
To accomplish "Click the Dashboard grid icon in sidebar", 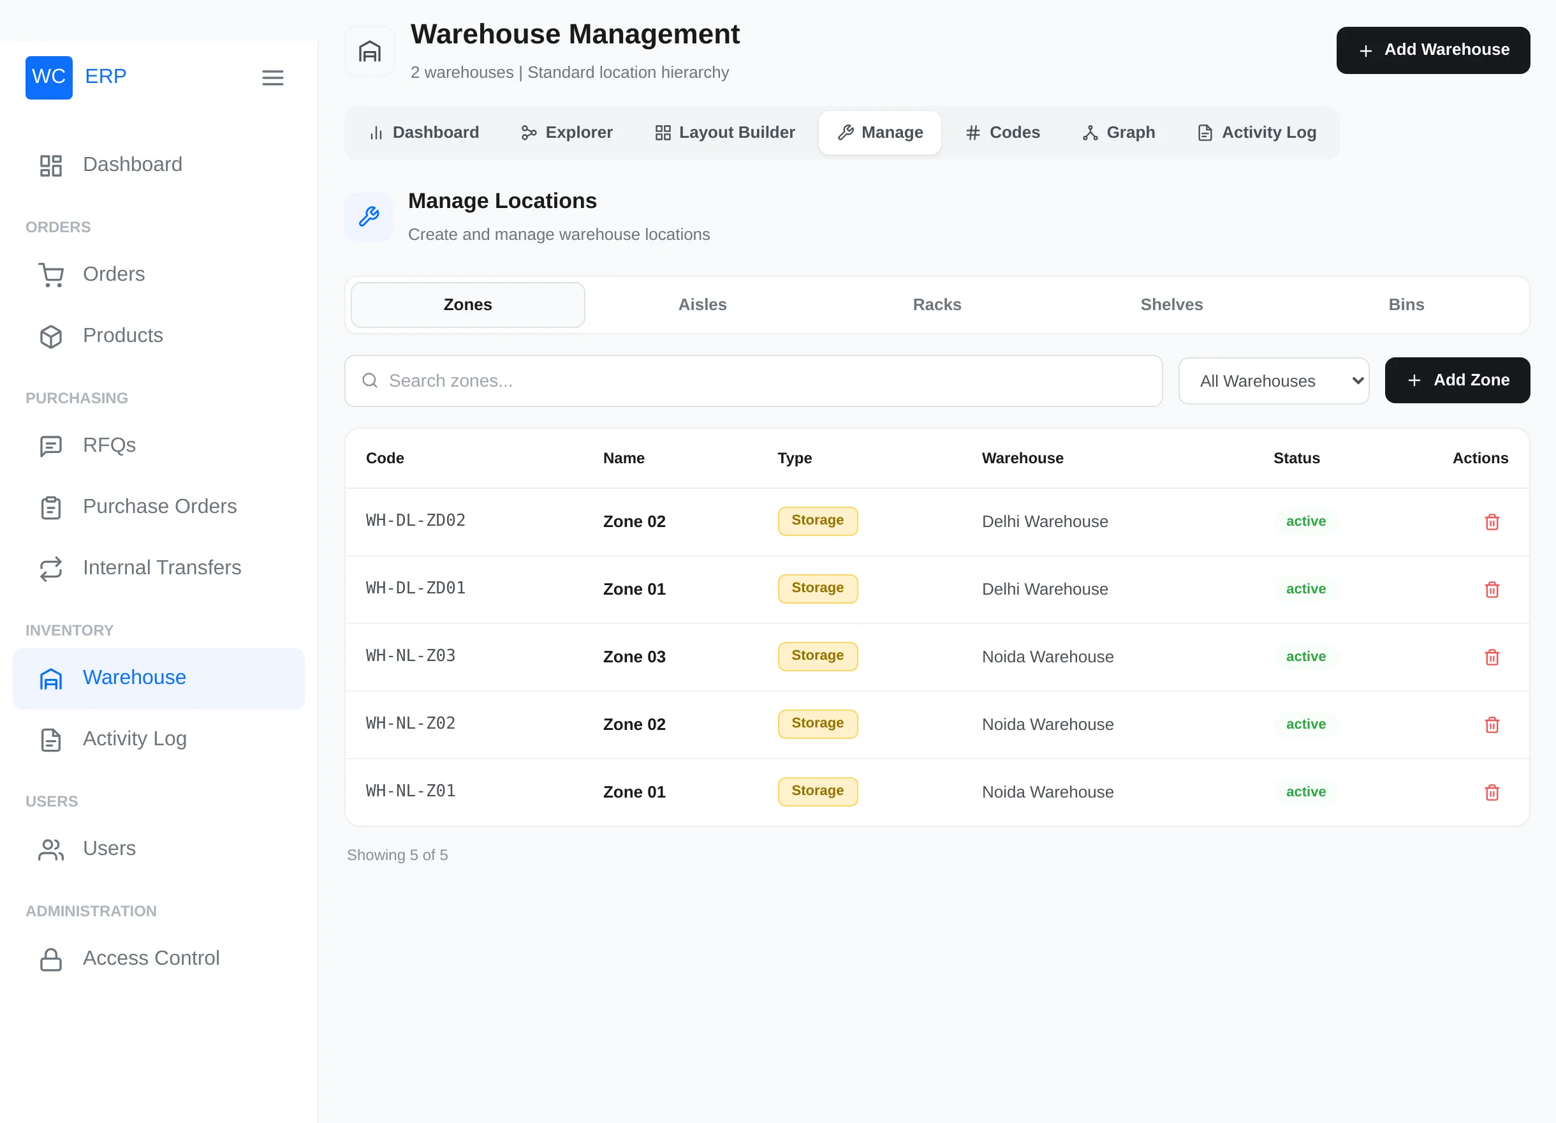I will point(51,165).
